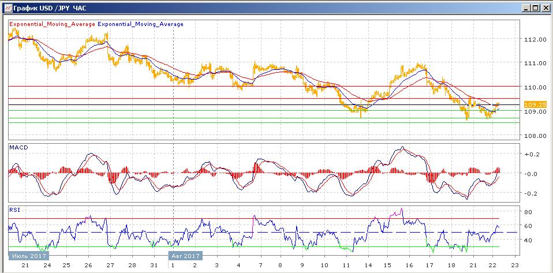
Task: Click the red Exponential_Moving_Average legend label
Action: coord(52,24)
